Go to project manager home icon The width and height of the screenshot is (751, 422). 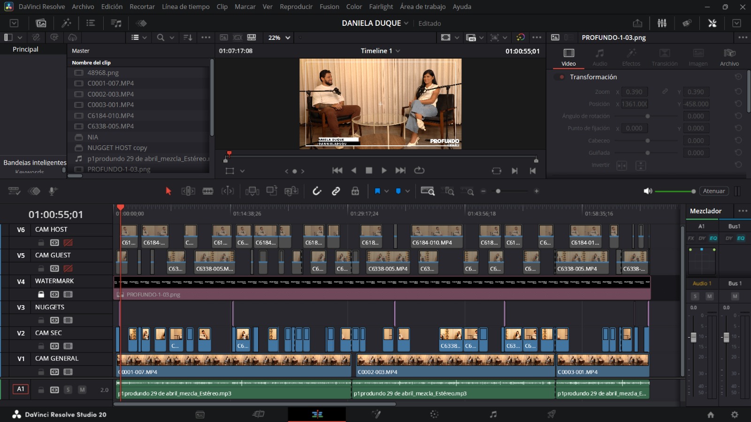pyautogui.click(x=711, y=414)
